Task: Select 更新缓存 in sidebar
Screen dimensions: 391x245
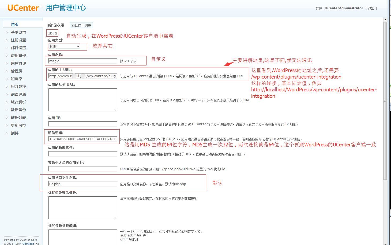Action: pyautogui.click(x=18, y=125)
